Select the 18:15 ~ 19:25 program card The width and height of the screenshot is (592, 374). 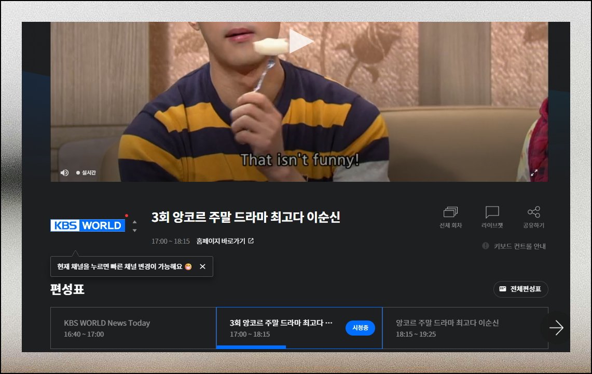click(465, 328)
